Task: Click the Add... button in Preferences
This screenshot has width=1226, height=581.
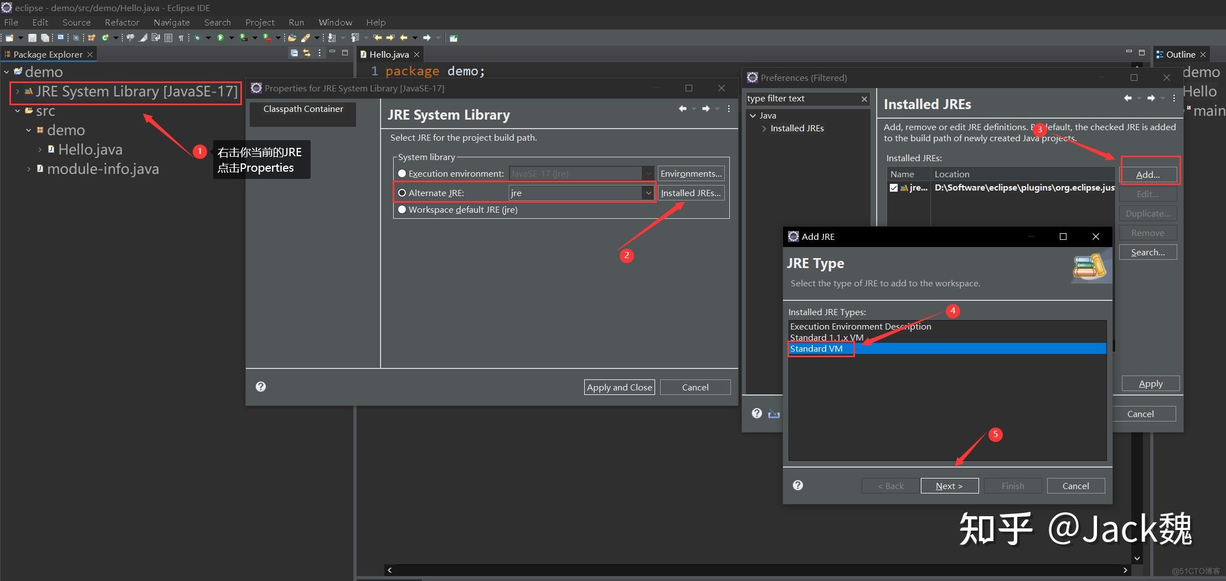Action: (1148, 174)
